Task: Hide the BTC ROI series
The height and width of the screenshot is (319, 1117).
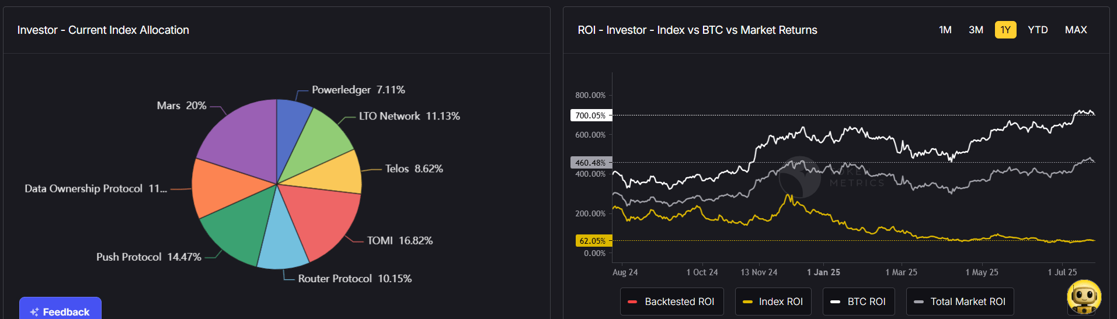Action: 859,302
